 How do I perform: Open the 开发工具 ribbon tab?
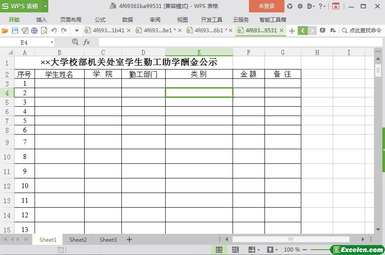pos(212,19)
